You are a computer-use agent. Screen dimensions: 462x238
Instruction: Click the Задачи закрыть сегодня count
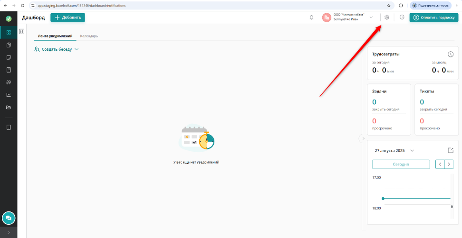click(374, 102)
